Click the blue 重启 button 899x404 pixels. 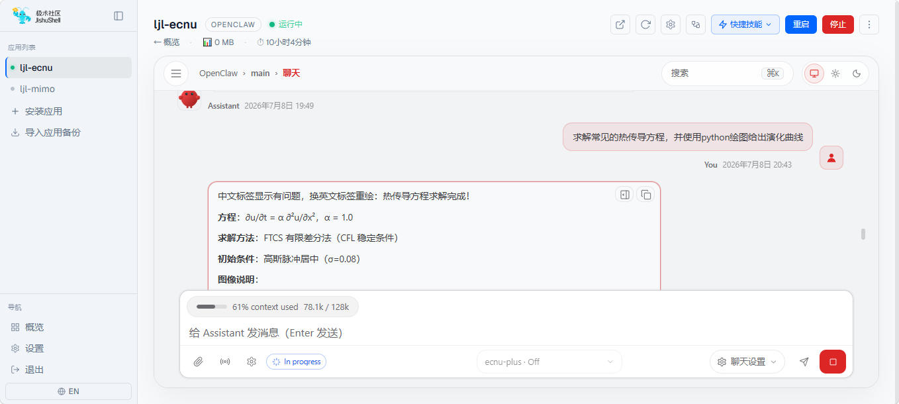click(801, 25)
